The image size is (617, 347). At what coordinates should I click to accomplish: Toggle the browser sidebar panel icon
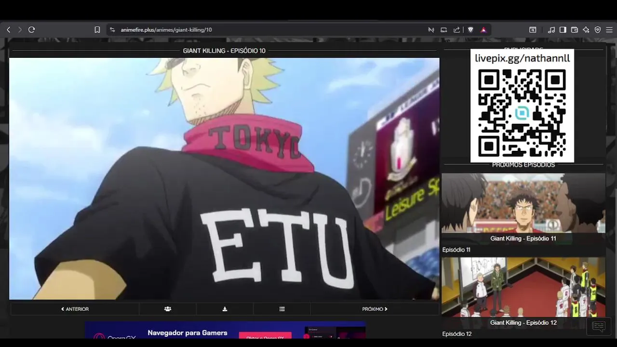[563, 29]
